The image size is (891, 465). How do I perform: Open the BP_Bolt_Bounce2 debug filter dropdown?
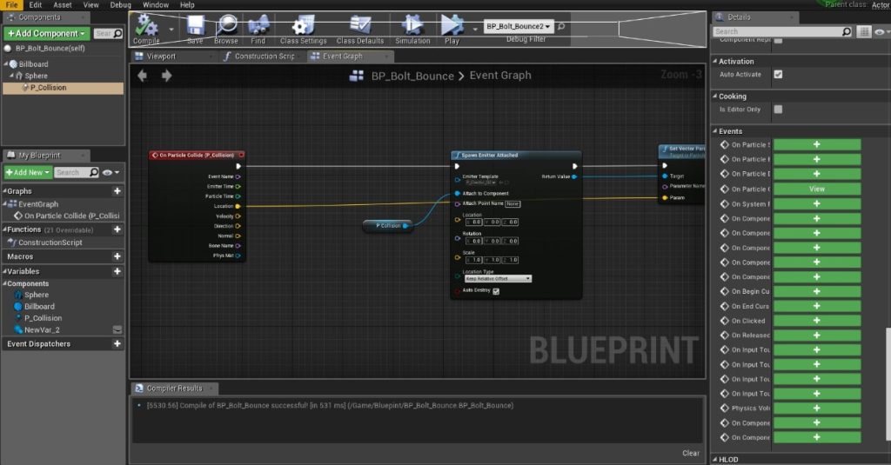(518, 26)
